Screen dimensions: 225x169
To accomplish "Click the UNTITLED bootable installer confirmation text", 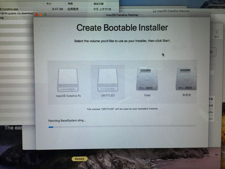I will point(122,109).
